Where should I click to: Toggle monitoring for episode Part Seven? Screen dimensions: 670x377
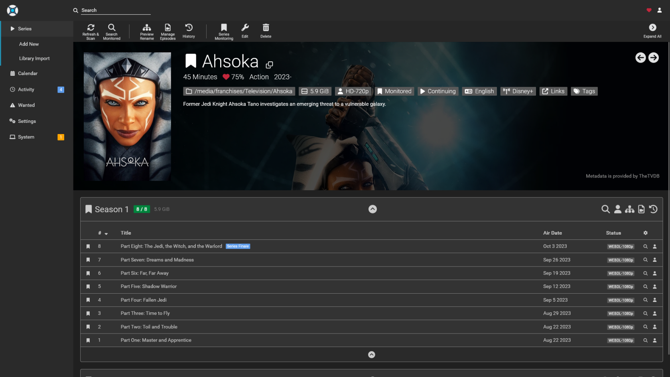click(x=88, y=260)
